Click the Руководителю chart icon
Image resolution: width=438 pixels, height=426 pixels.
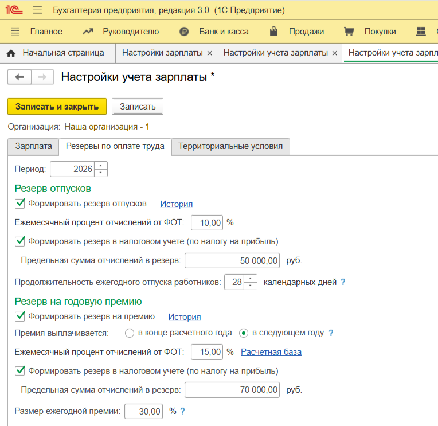point(88,32)
